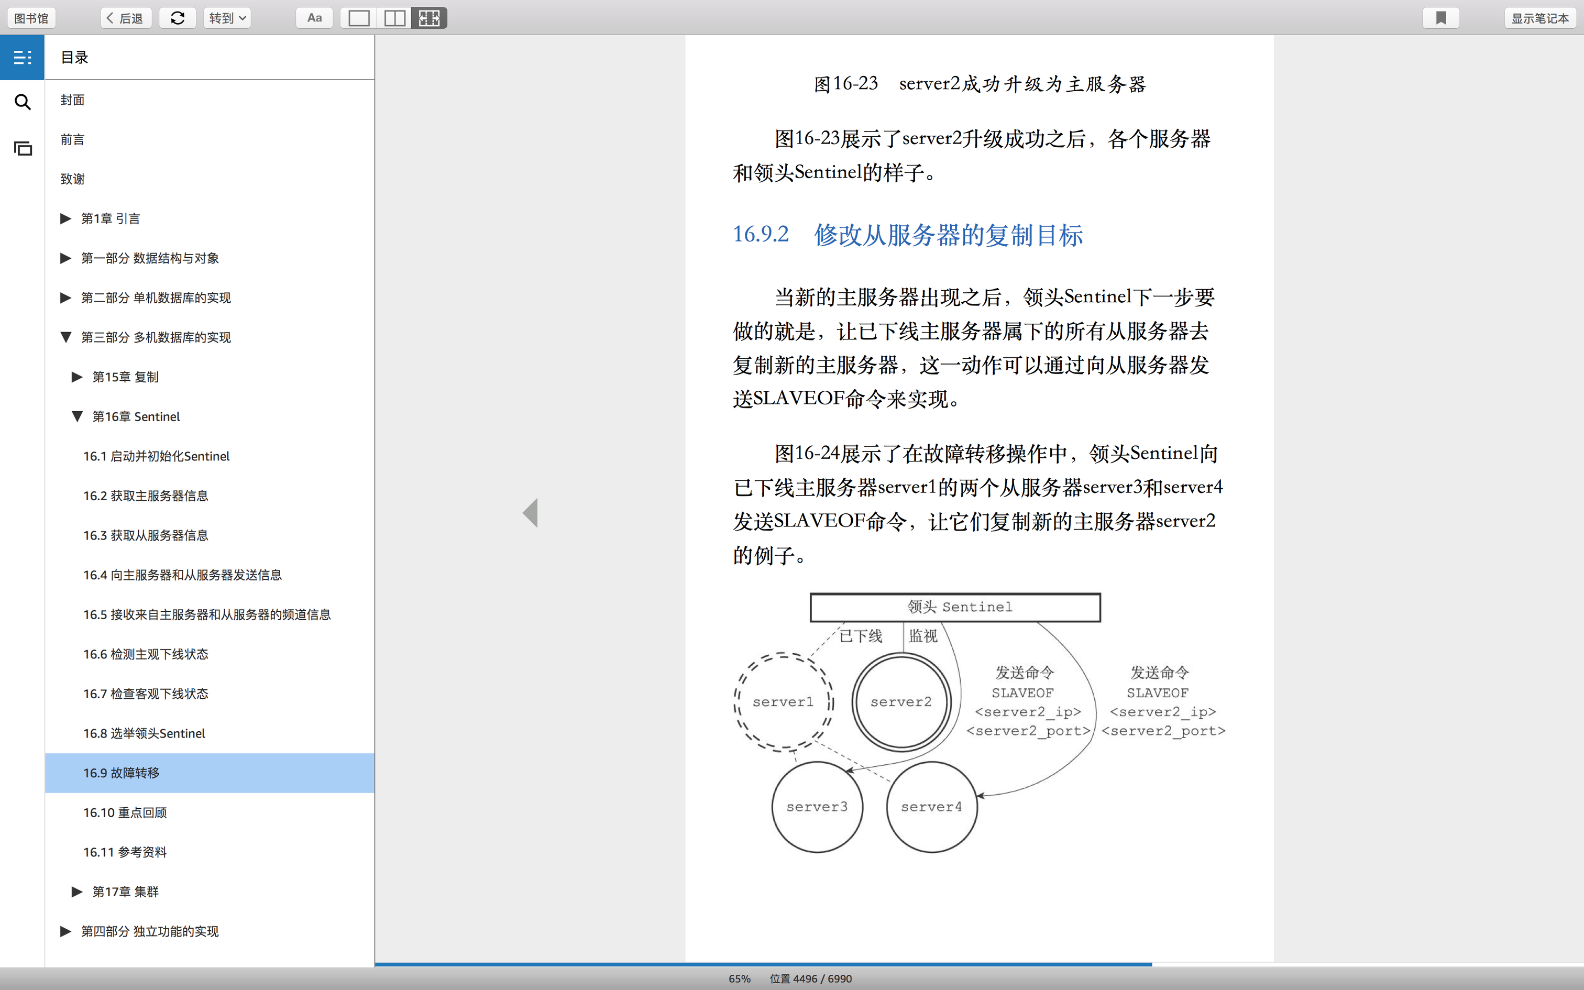Image resolution: width=1584 pixels, height=990 pixels.
Task: Switch to single-column page layout
Action: (359, 18)
